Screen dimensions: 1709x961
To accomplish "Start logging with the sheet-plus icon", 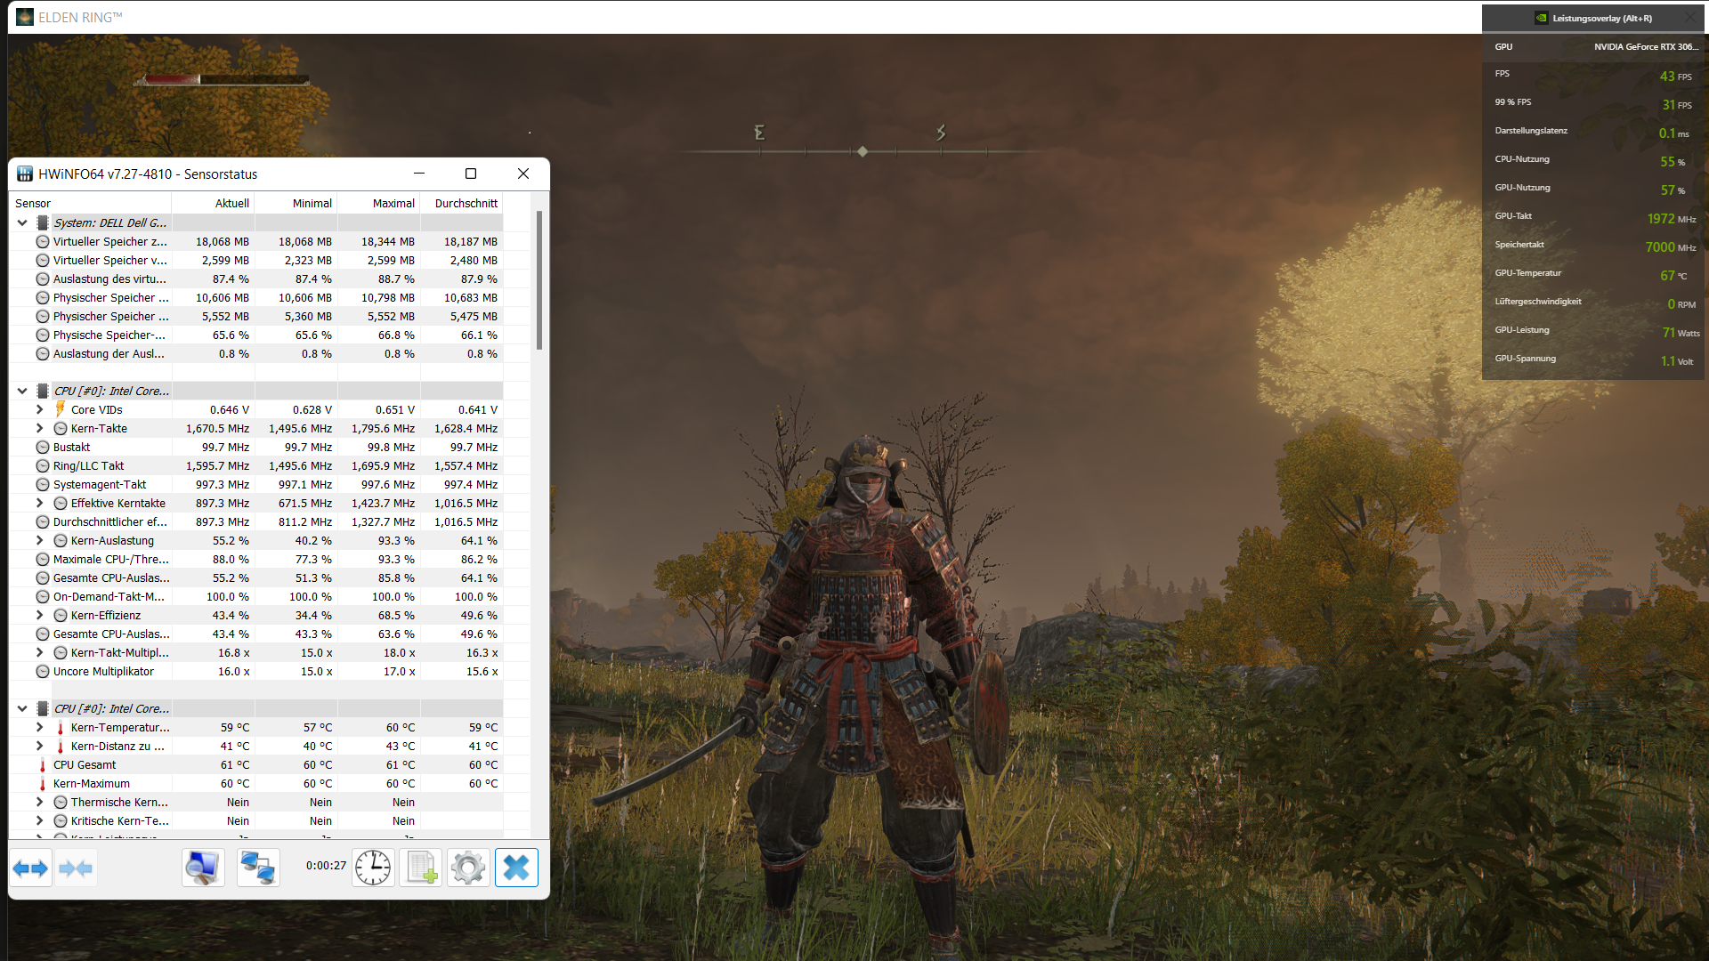I will (x=420, y=868).
